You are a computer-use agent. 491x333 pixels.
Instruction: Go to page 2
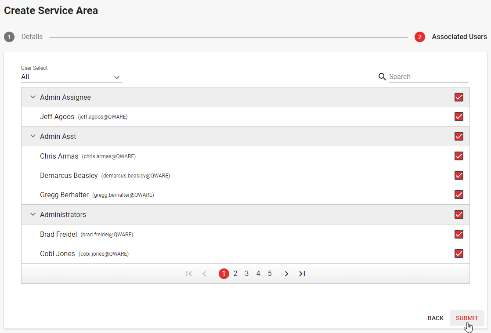coord(235,274)
